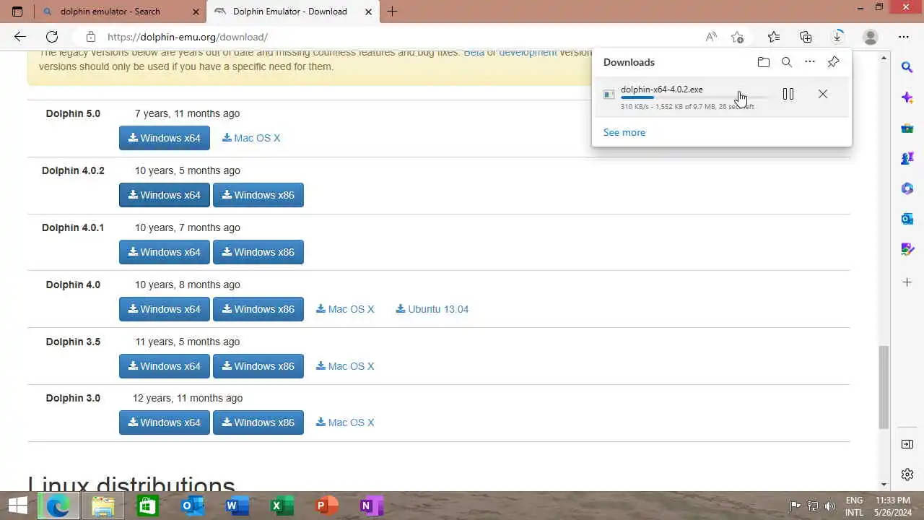
Task: Add this page to favorites
Action: 737,37
